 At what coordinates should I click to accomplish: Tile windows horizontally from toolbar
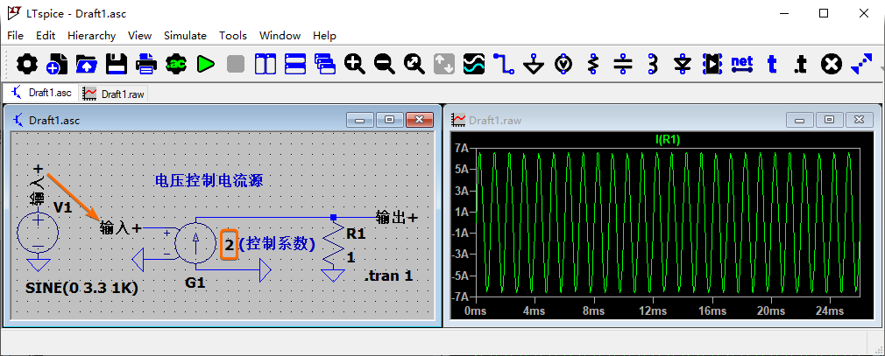pos(295,64)
